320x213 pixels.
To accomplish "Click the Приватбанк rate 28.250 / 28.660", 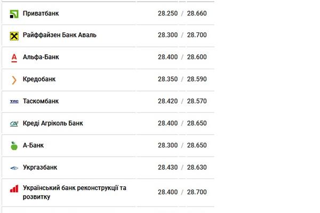I will [x=182, y=13].
